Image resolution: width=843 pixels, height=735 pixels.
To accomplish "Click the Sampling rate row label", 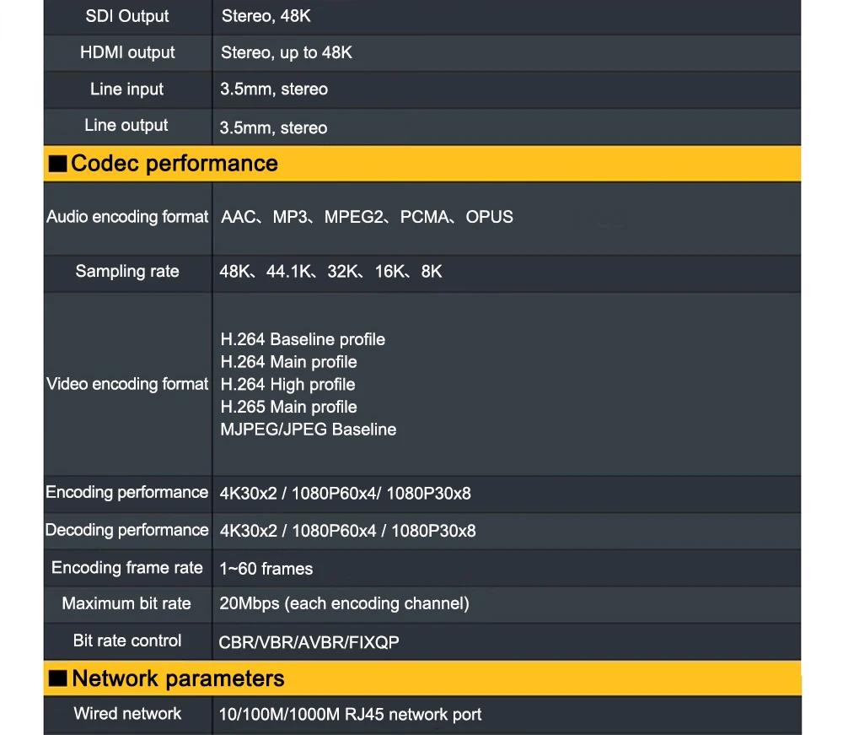I will [127, 271].
